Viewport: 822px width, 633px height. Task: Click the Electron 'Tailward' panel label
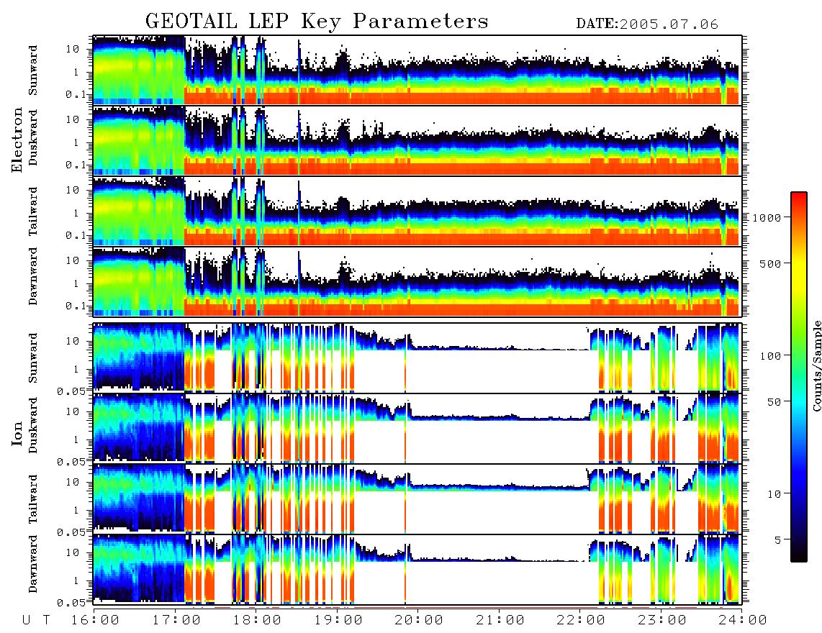pyautogui.click(x=33, y=211)
